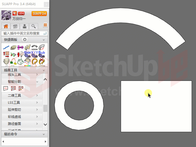The height and width of the screenshot is (147, 196).
Task: Expand the 延伸剪切 group
Action: pos(22,110)
